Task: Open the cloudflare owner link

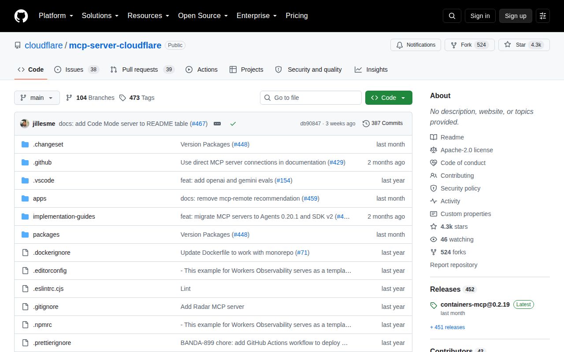Action: click(44, 45)
